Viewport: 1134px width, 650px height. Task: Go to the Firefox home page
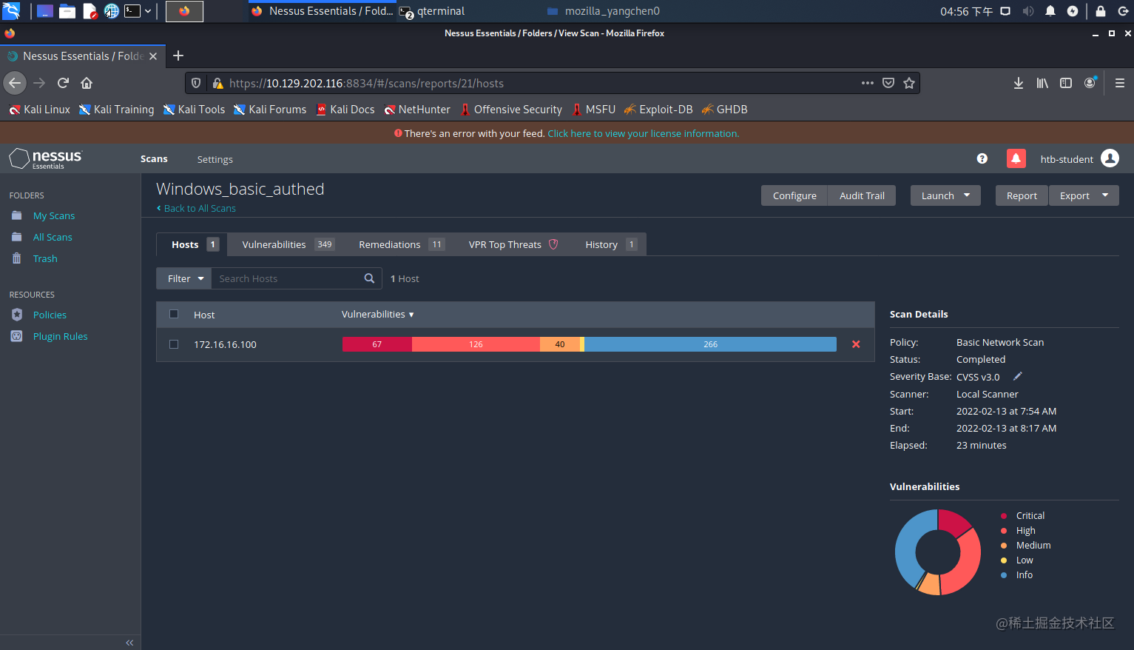pos(87,83)
